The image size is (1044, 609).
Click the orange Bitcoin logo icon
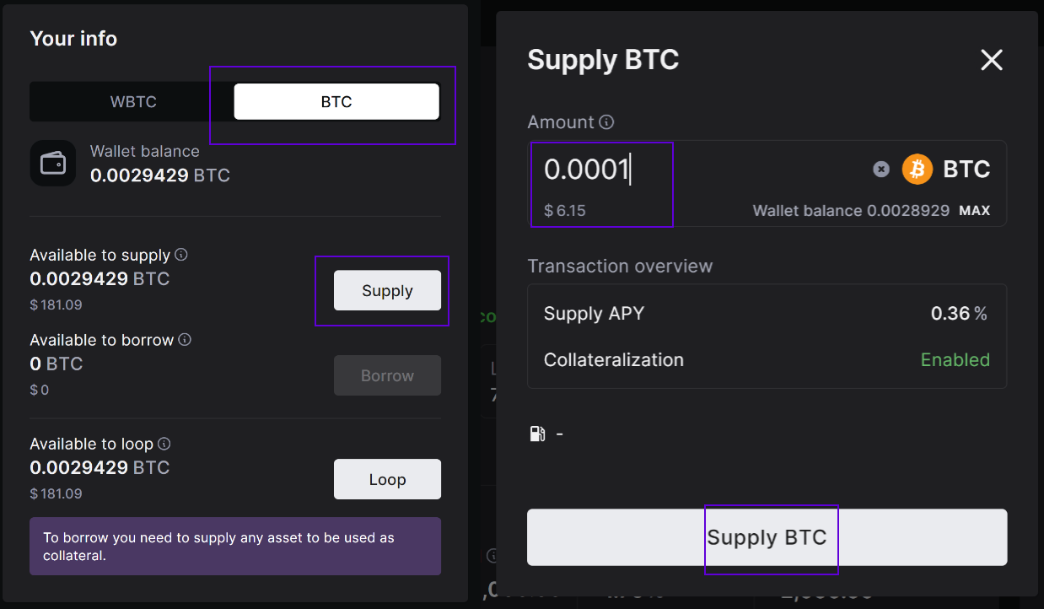[x=918, y=170]
